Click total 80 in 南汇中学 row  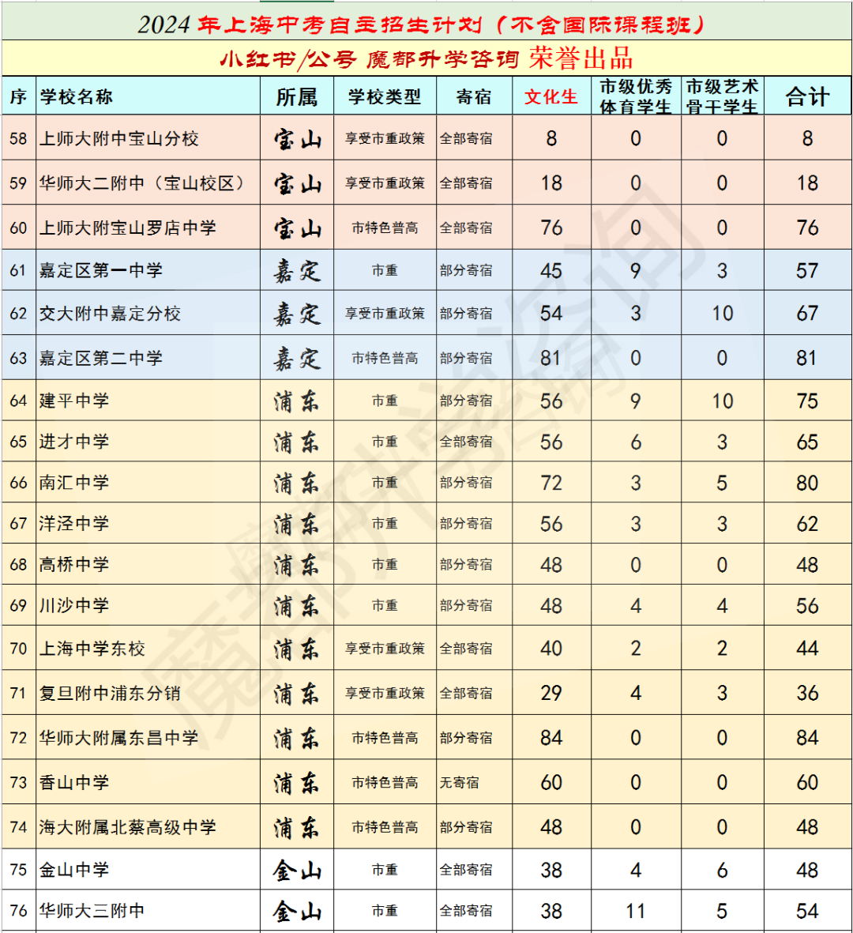pyautogui.click(x=807, y=483)
